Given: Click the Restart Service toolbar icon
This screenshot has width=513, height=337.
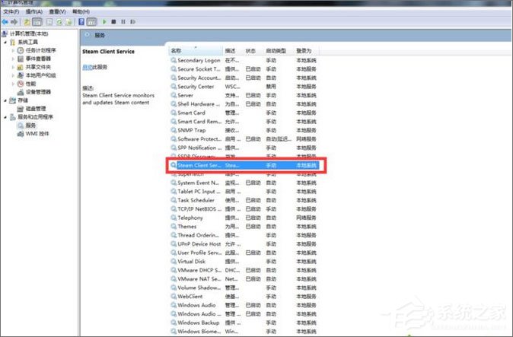Looking at the screenshot, I should click(132, 22).
